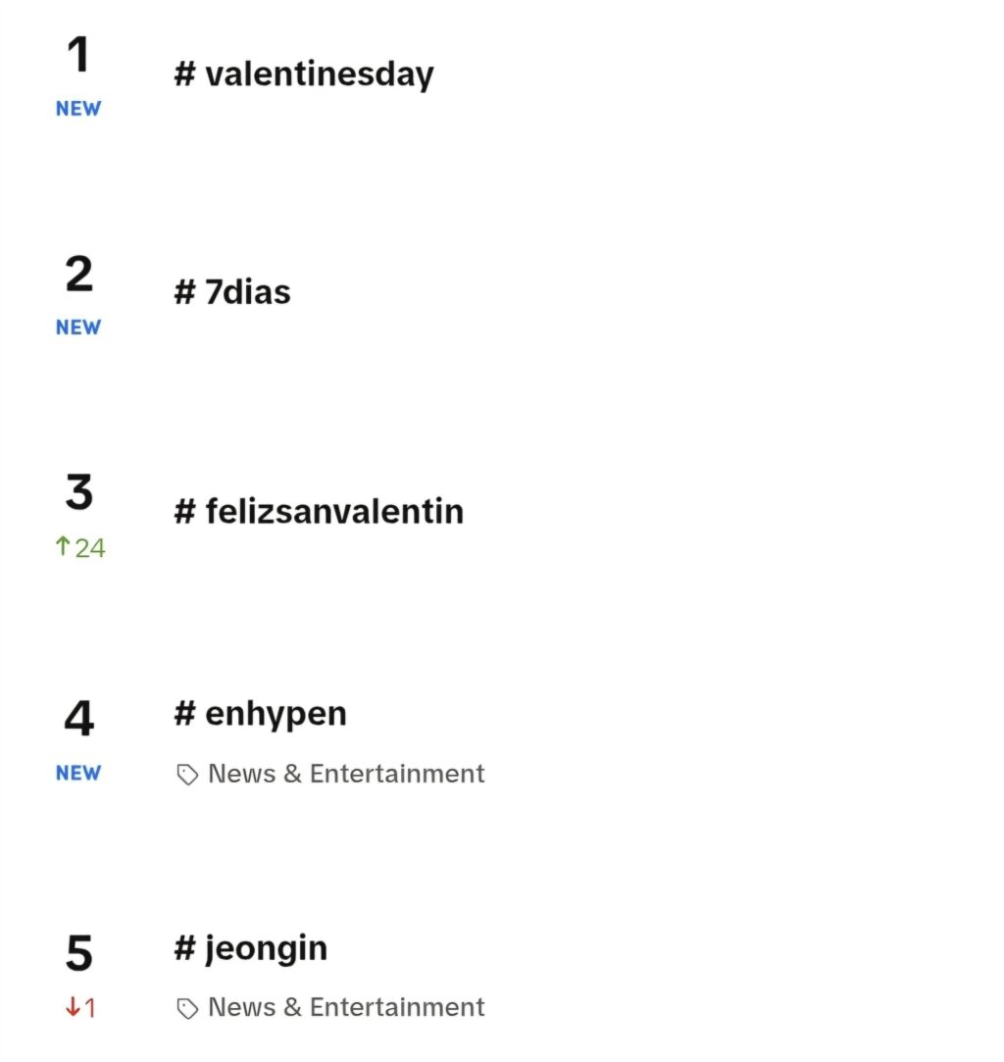Open the #valentinesday hashtag

[304, 74]
